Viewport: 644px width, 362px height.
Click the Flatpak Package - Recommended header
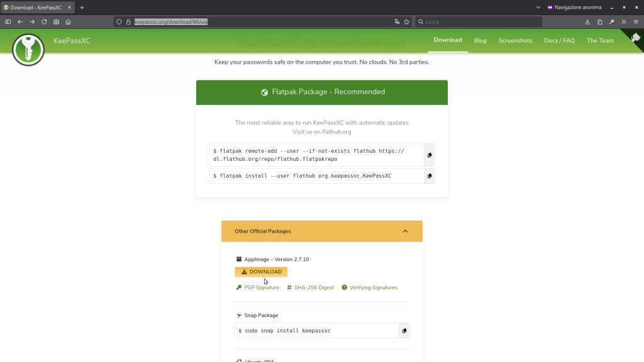pyautogui.click(x=322, y=92)
